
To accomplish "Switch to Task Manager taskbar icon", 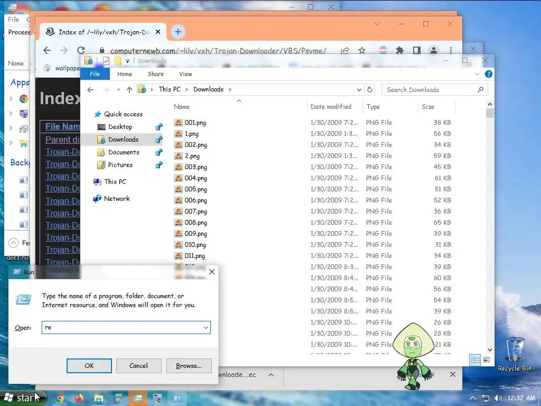I will coord(138,398).
